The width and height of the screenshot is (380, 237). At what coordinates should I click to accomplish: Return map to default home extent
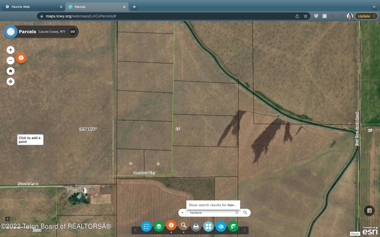[x=10, y=71]
